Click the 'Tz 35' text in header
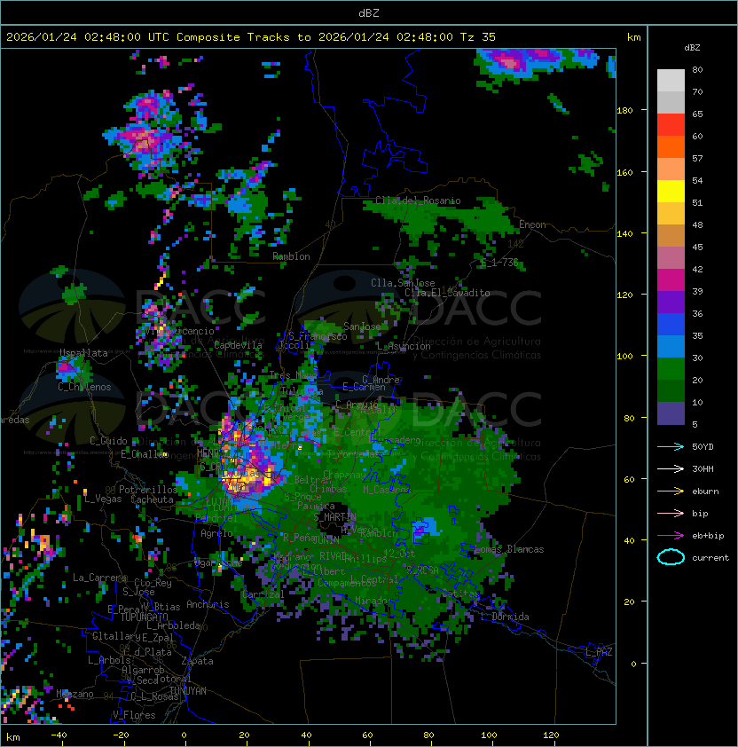This screenshot has height=747, width=738. pyautogui.click(x=478, y=37)
